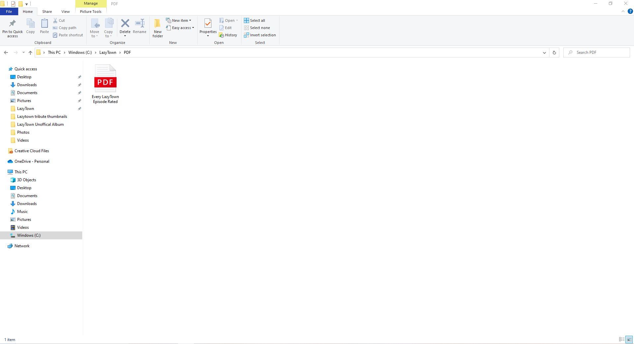Refresh the current folder view
634x344 pixels.
(x=554, y=52)
